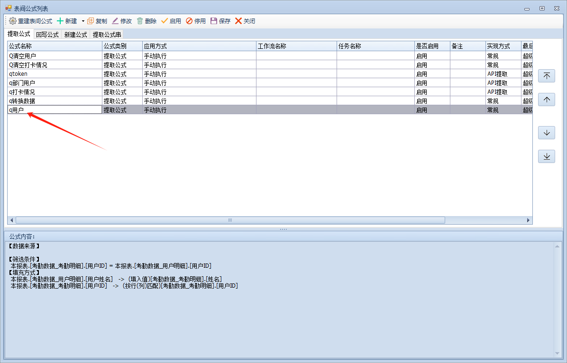Screen dimensions: 567x363
Task: Open the 新建公式 tab
Action: click(x=76, y=35)
